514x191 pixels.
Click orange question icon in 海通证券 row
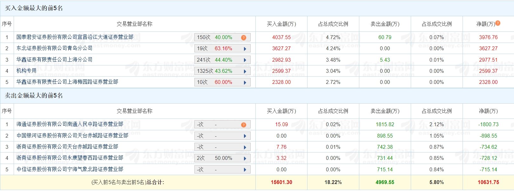244,125
